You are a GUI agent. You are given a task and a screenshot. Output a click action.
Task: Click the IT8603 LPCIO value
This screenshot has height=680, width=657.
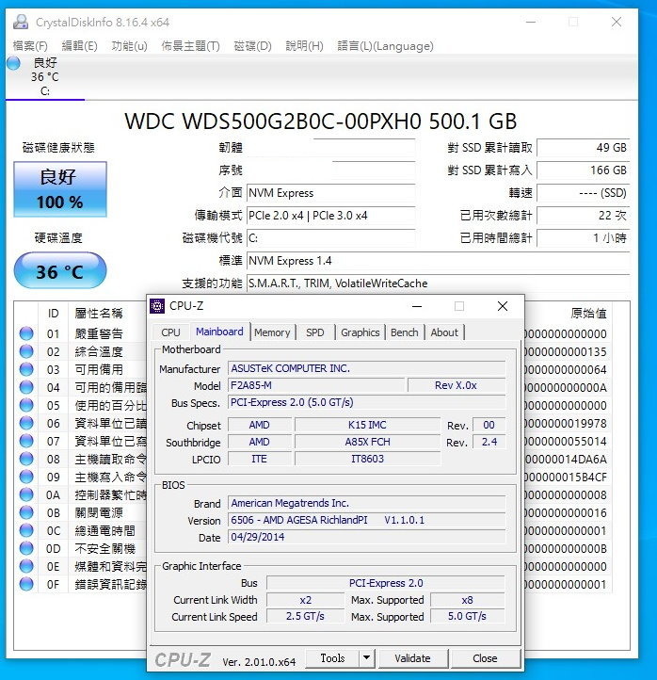[x=367, y=459]
